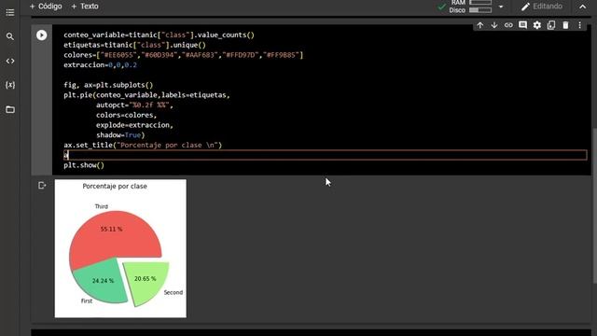Open the Editando mode menu

click(x=542, y=7)
